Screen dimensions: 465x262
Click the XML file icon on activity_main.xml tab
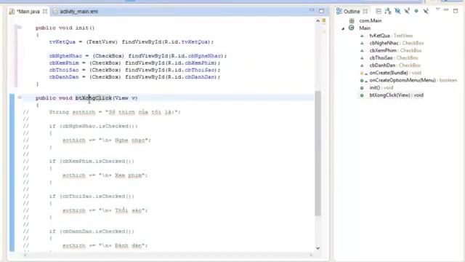click(55, 12)
